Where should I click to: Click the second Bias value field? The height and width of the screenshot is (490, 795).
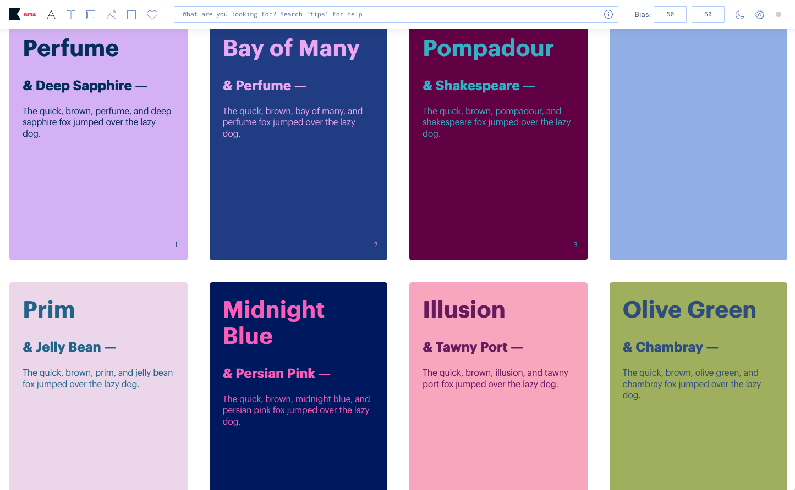click(x=708, y=14)
